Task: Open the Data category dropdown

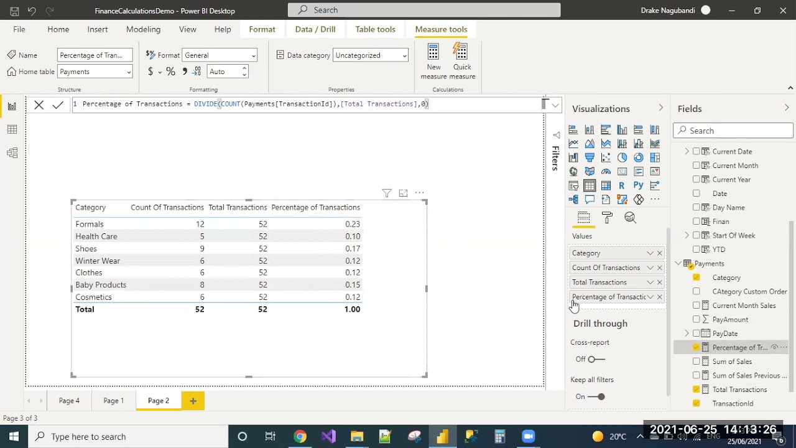Action: pyautogui.click(x=370, y=55)
